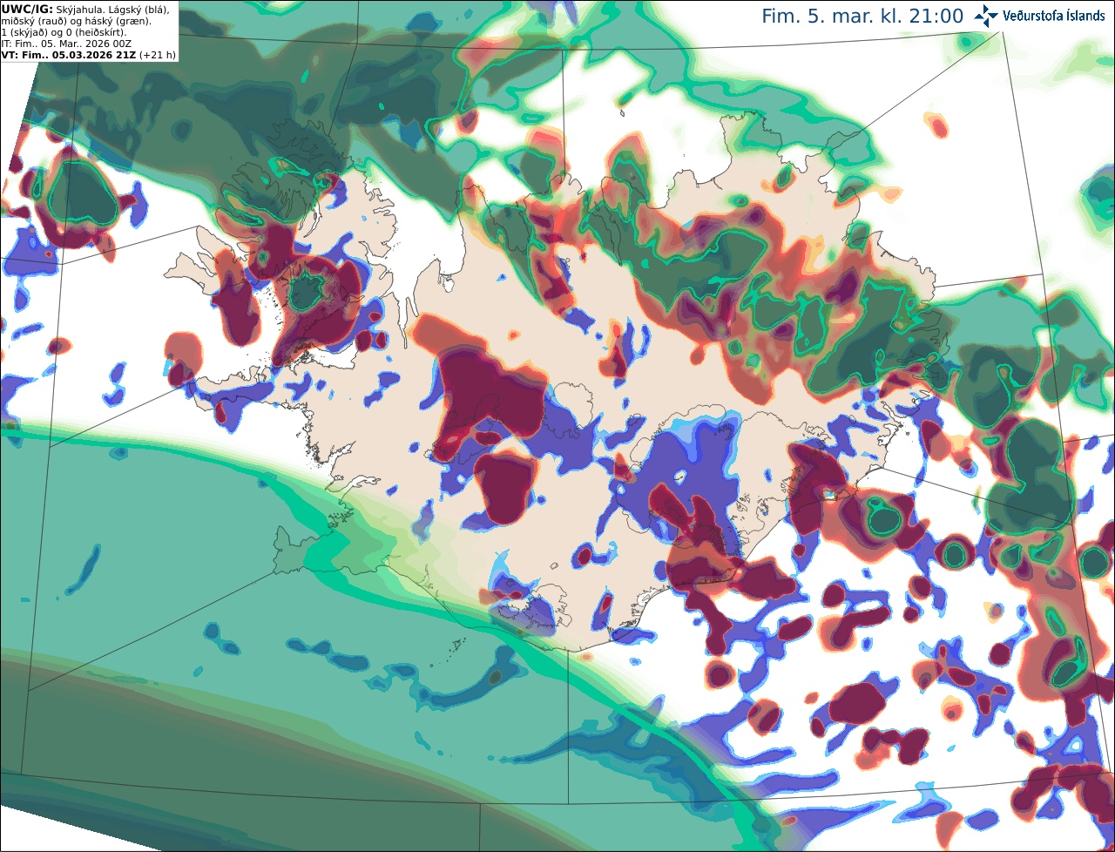Click the Veðurstofa Íslands star logo icon
The height and width of the screenshot is (852, 1115).
(986, 16)
